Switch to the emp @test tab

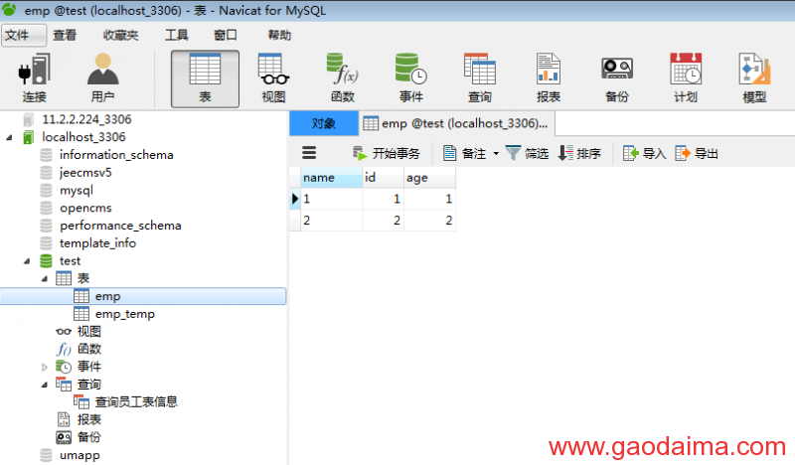(456, 123)
